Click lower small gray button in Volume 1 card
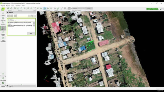 [34, 26]
